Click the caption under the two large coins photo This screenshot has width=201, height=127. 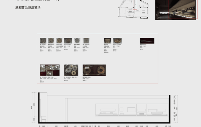coord(87,79)
